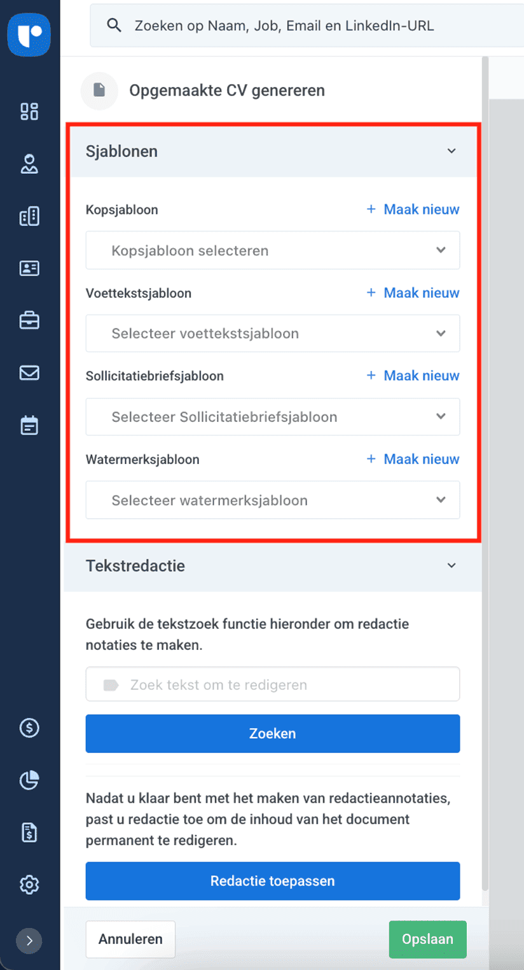Collapse the Sjablonen section
This screenshot has width=524, height=970.
pos(452,151)
